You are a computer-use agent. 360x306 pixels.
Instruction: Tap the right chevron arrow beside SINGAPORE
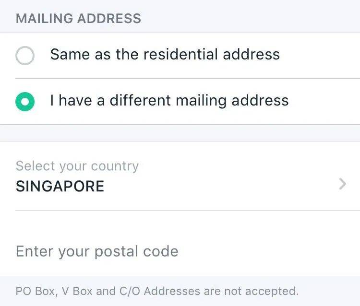pyautogui.click(x=342, y=184)
